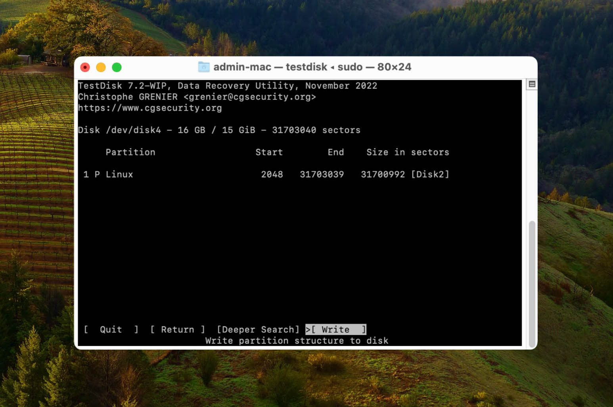Click the 'Write partition structure to disk' hint
This screenshot has width=613, height=407.
click(x=297, y=340)
